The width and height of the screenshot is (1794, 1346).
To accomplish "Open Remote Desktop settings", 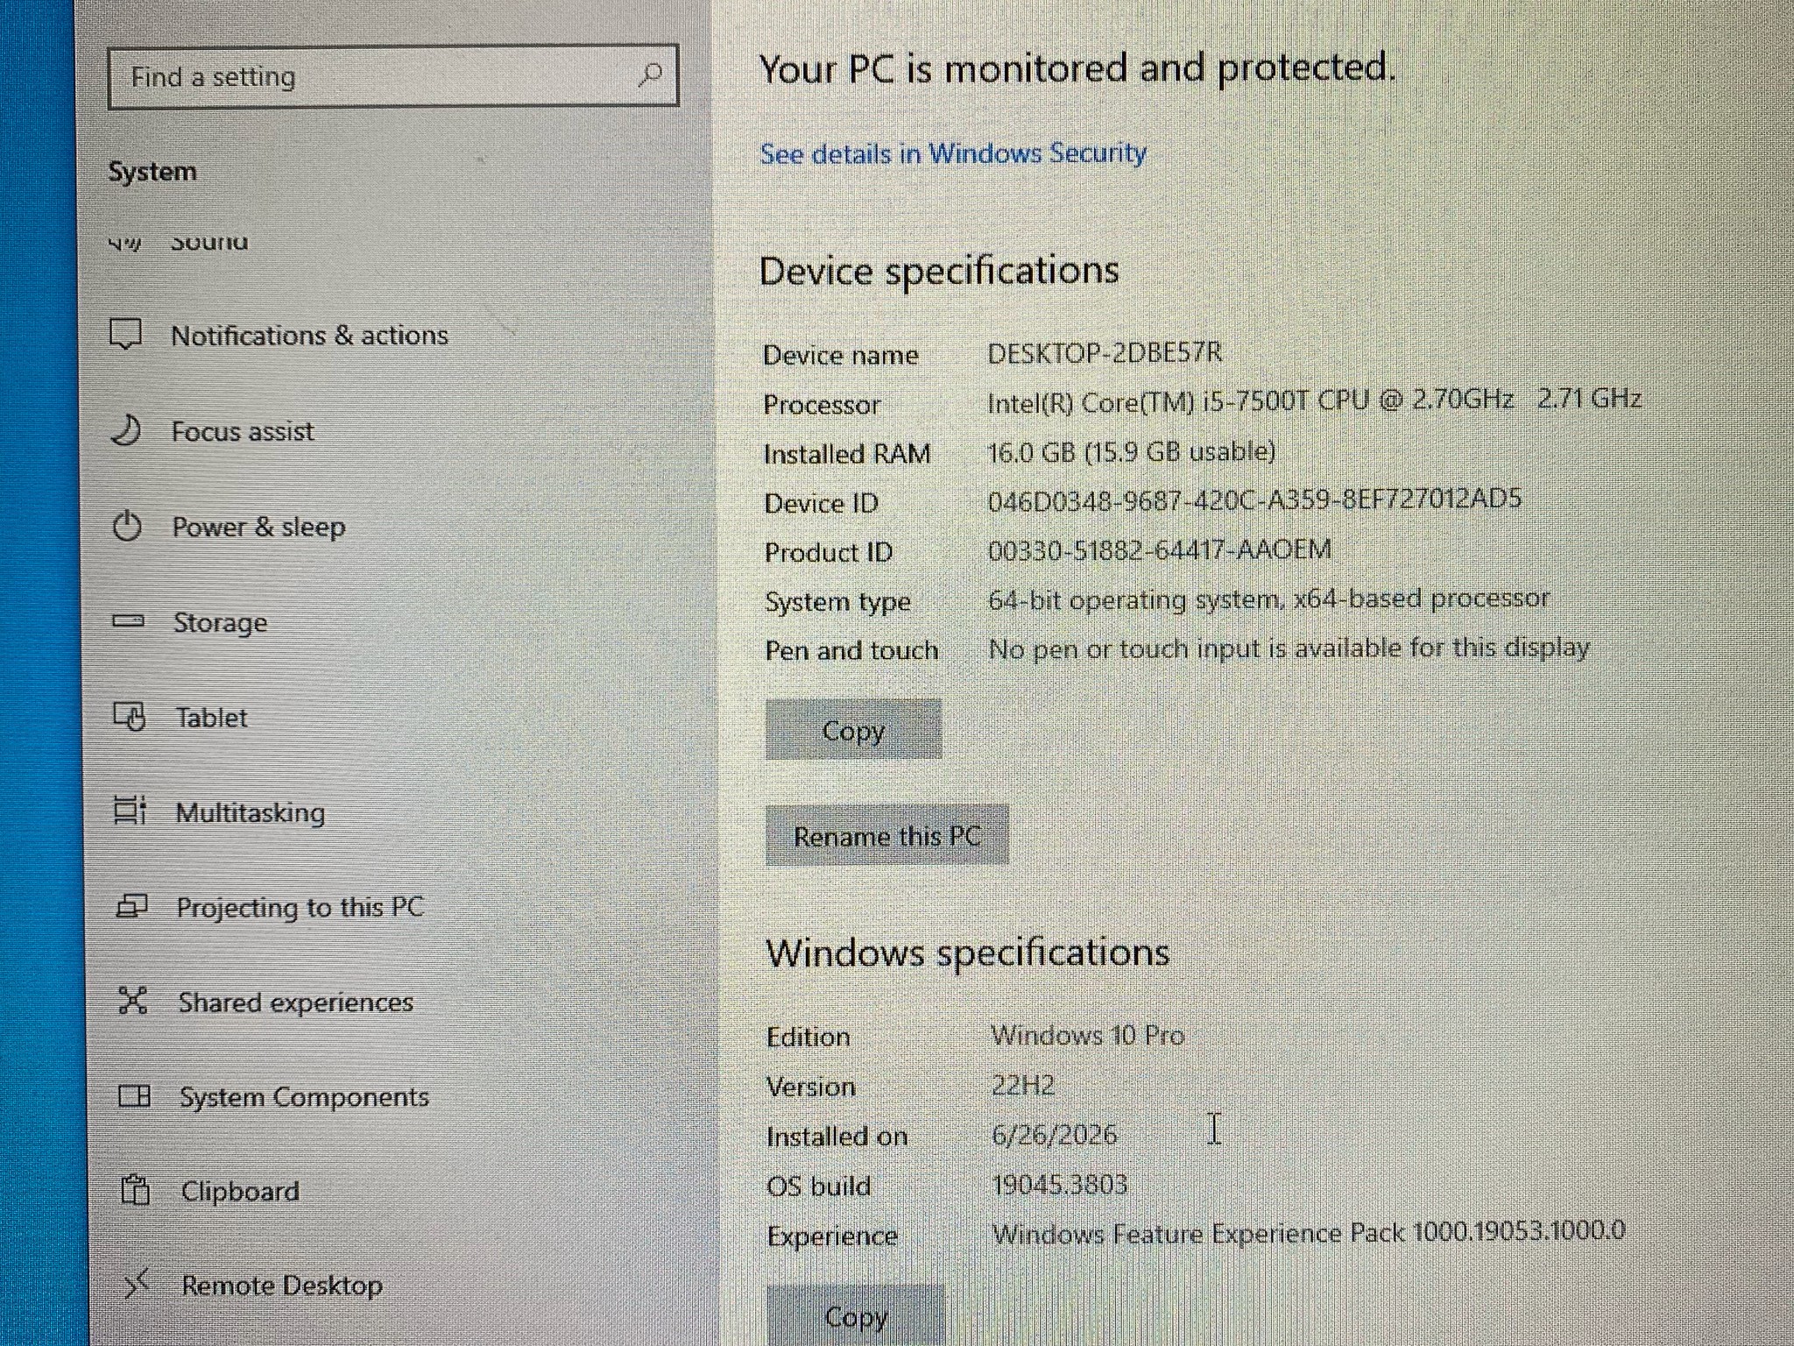I will [x=282, y=1286].
